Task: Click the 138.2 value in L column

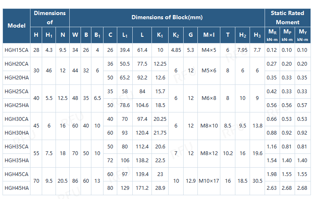Action: (x=142, y=160)
